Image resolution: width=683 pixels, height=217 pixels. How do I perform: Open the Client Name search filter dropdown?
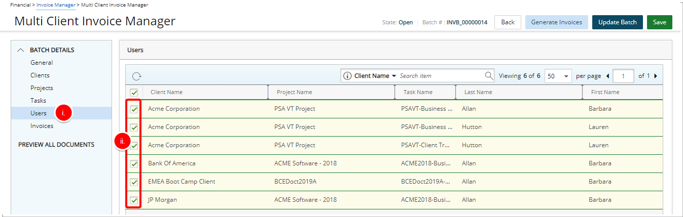click(393, 76)
